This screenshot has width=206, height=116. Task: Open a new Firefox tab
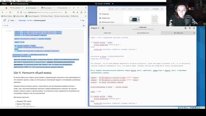click(74, 8)
